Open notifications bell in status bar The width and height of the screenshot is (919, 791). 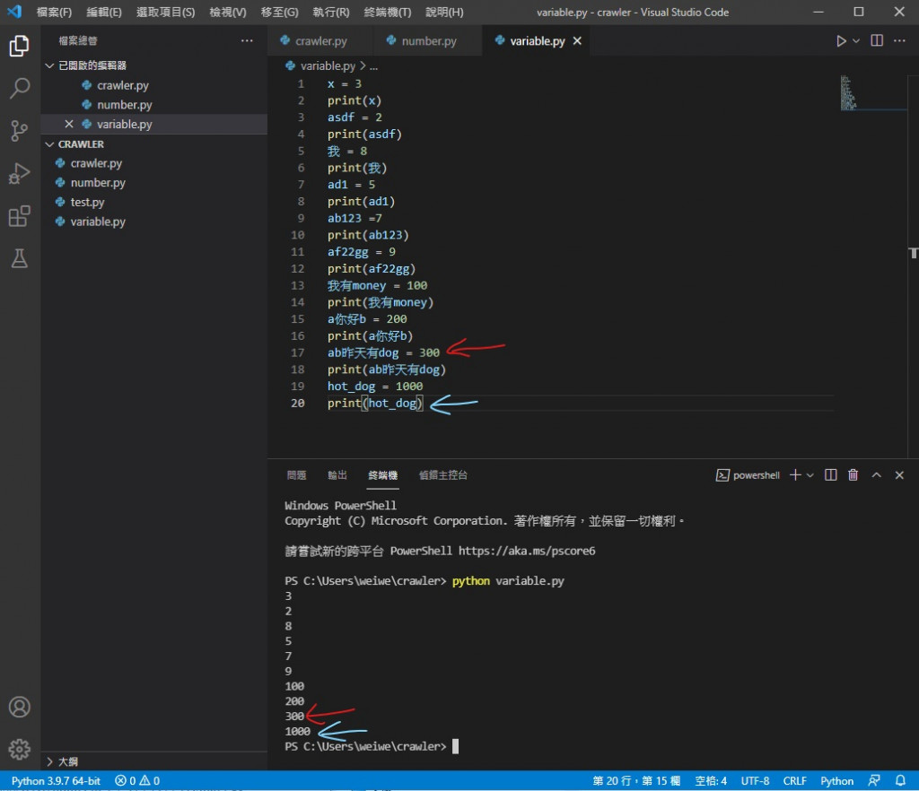tap(900, 780)
